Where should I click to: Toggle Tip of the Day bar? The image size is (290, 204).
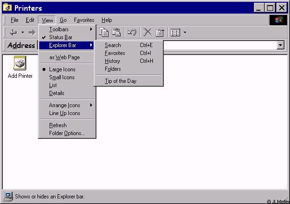[x=129, y=81]
